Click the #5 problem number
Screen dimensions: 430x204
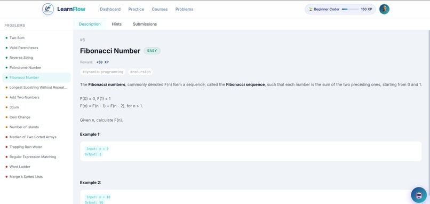(83, 40)
